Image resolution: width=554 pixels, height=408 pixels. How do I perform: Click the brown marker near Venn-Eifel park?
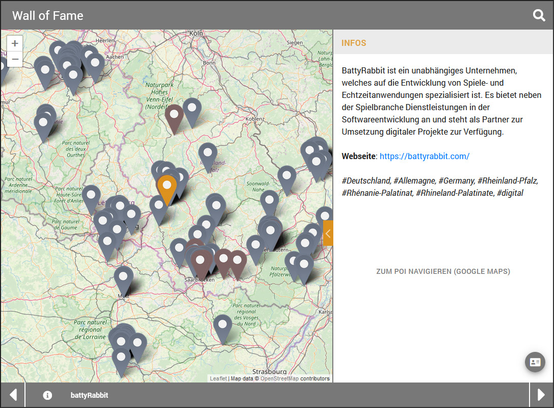(174, 115)
